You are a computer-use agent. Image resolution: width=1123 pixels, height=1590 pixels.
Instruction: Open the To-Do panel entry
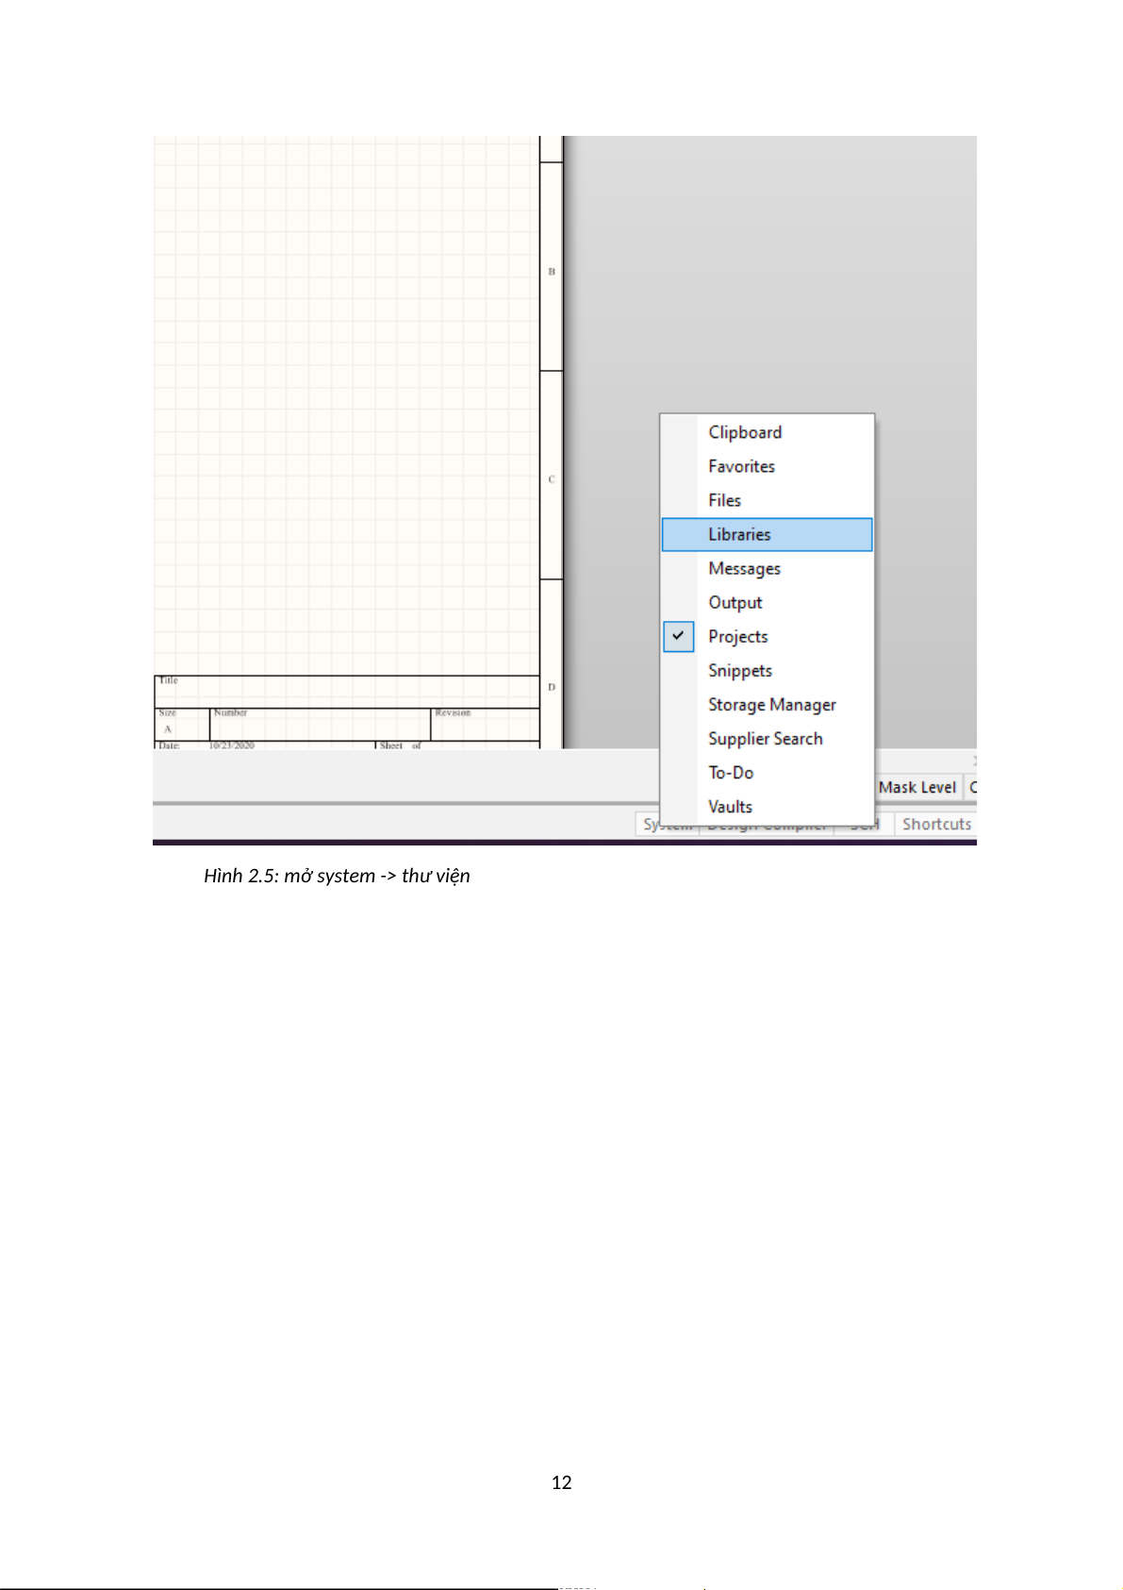pos(731,772)
